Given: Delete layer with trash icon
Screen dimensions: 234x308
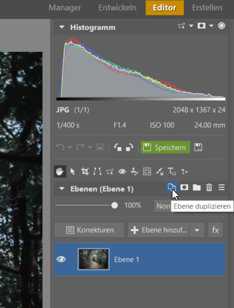Looking at the screenshot, I should [x=209, y=187].
